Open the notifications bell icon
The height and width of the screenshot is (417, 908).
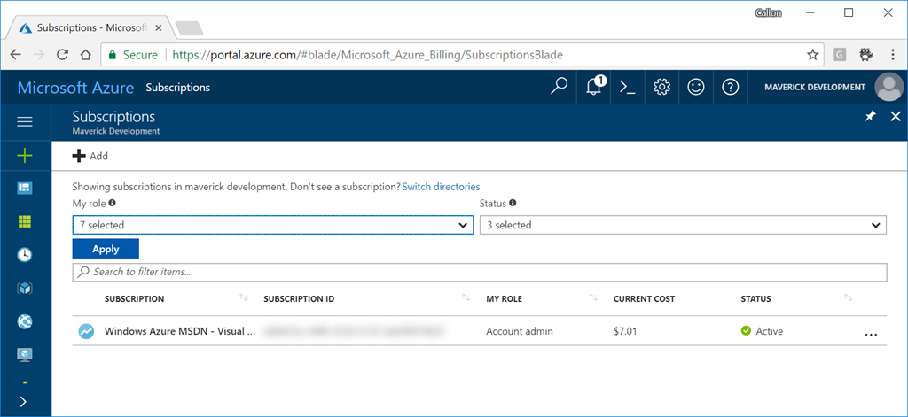pos(594,87)
